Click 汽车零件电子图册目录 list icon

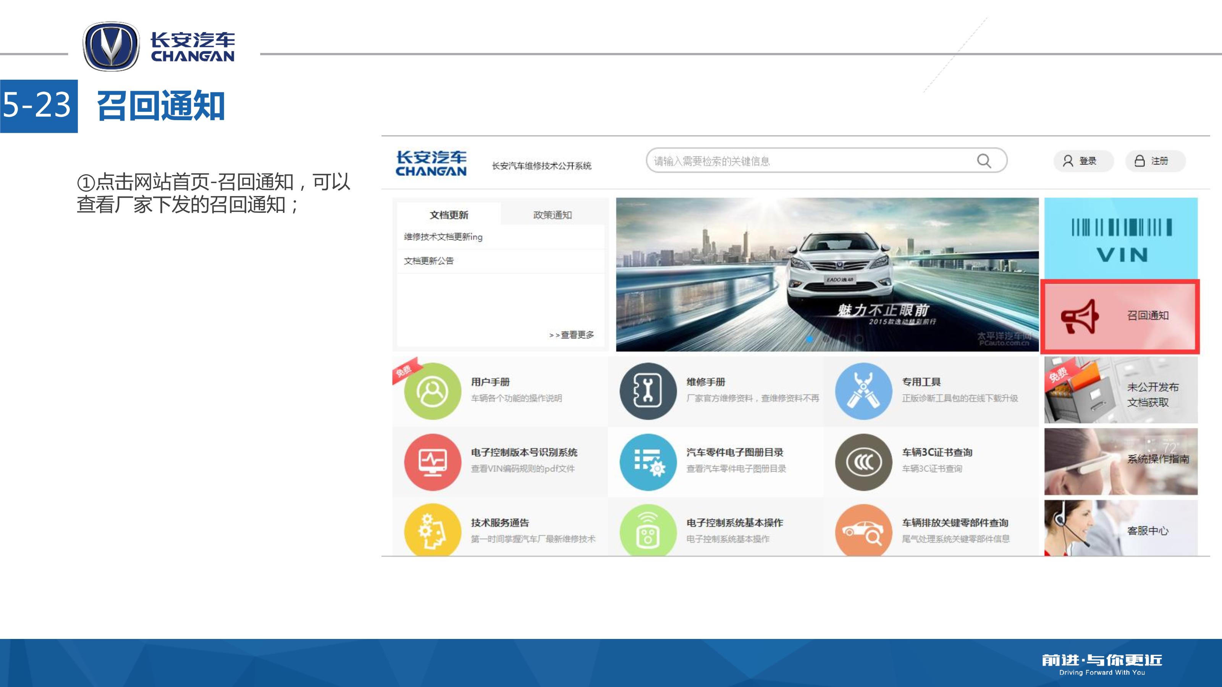coord(648,462)
